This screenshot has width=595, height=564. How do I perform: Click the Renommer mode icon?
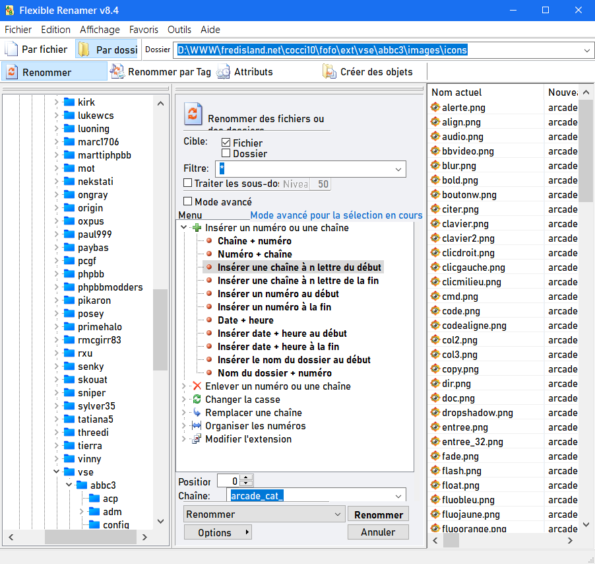tap(12, 71)
